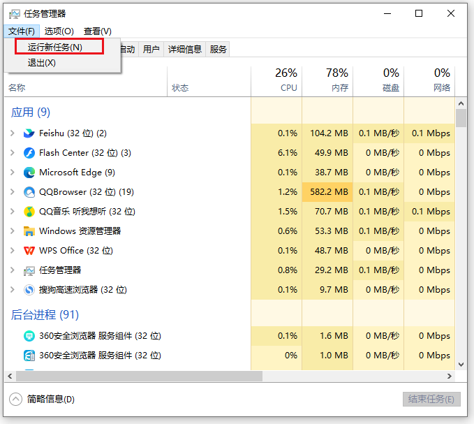
Task: Click the 6.1% CPU cell
Action: pos(276,153)
